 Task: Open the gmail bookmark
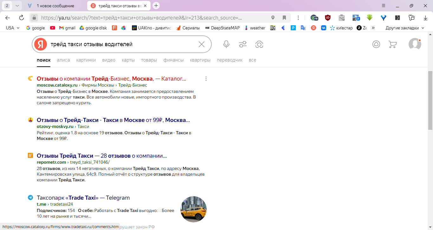tap(67, 28)
